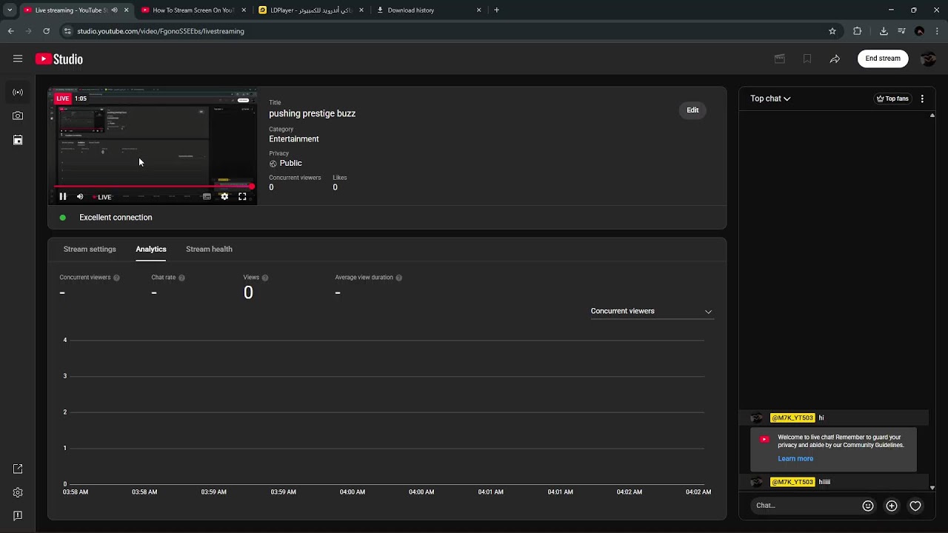
Task: Open the preview player settings gear
Action: [x=224, y=197]
